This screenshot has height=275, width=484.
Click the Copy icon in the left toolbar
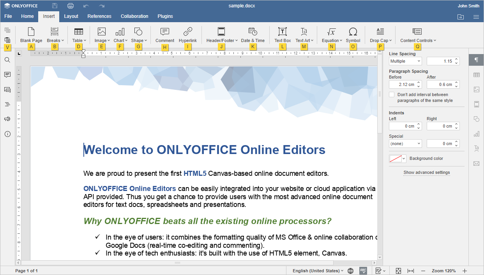(x=7, y=30)
